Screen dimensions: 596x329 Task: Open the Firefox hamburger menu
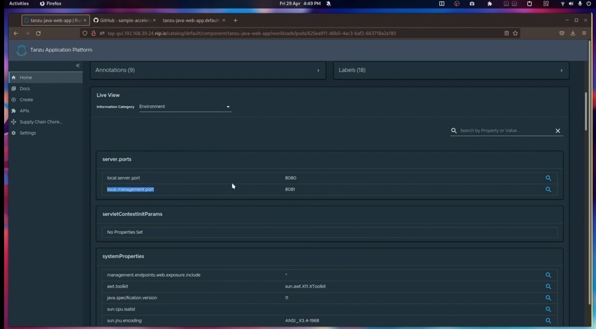[x=584, y=33]
